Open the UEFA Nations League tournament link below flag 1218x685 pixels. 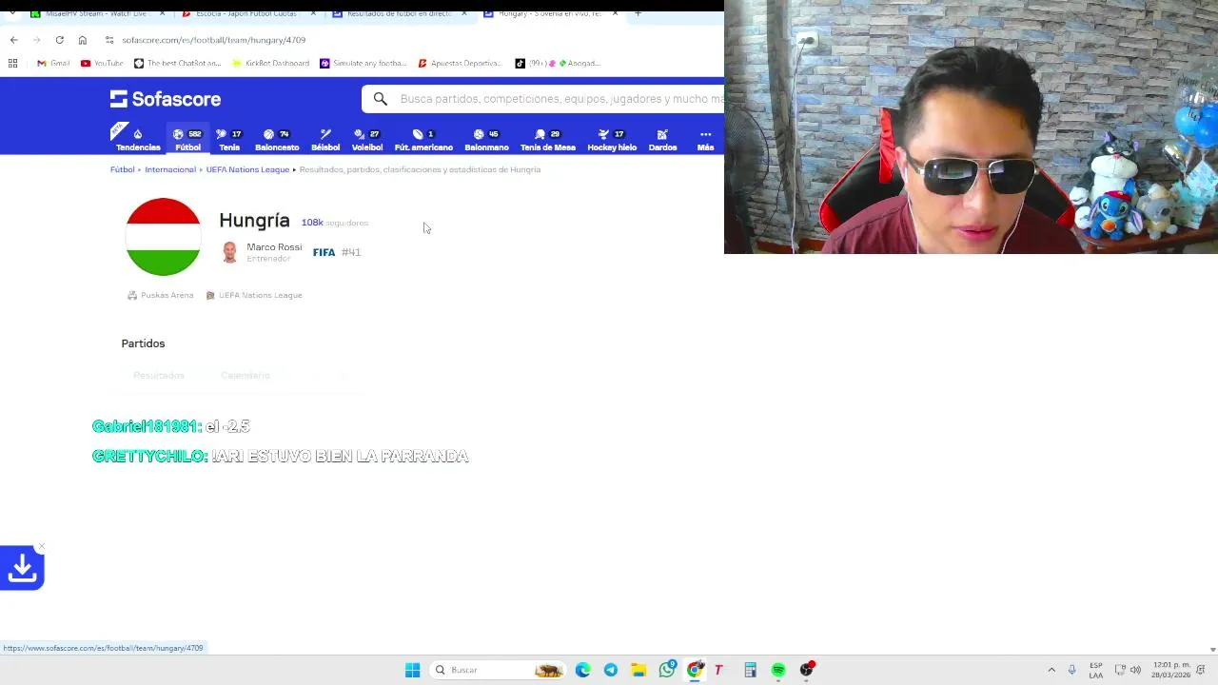coord(254,295)
